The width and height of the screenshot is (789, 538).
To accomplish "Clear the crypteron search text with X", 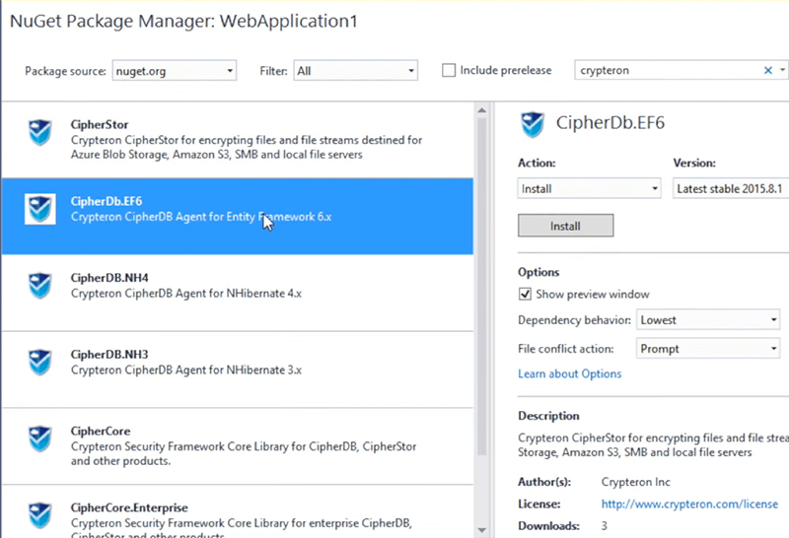I will (x=768, y=70).
